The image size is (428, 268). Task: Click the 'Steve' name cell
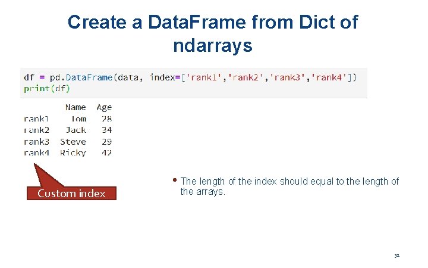[73, 142]
